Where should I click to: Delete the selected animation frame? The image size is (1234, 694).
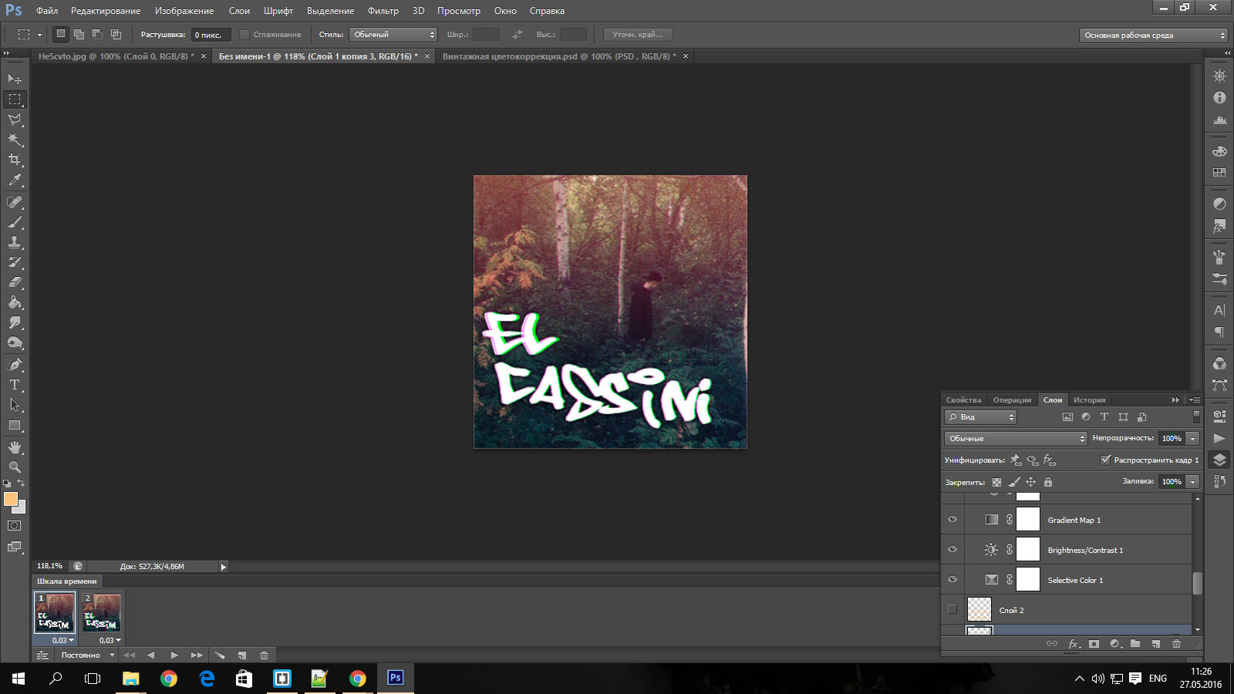point(264,655)
